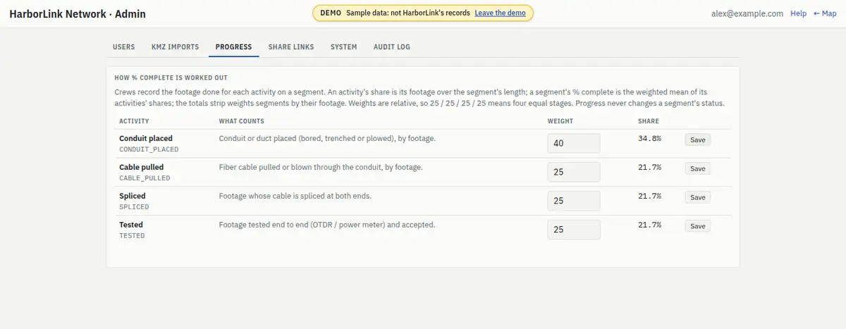The width and height of the screenshot is (846, 329).
Task: Open the Users tab
Action: tap(123, 47)
